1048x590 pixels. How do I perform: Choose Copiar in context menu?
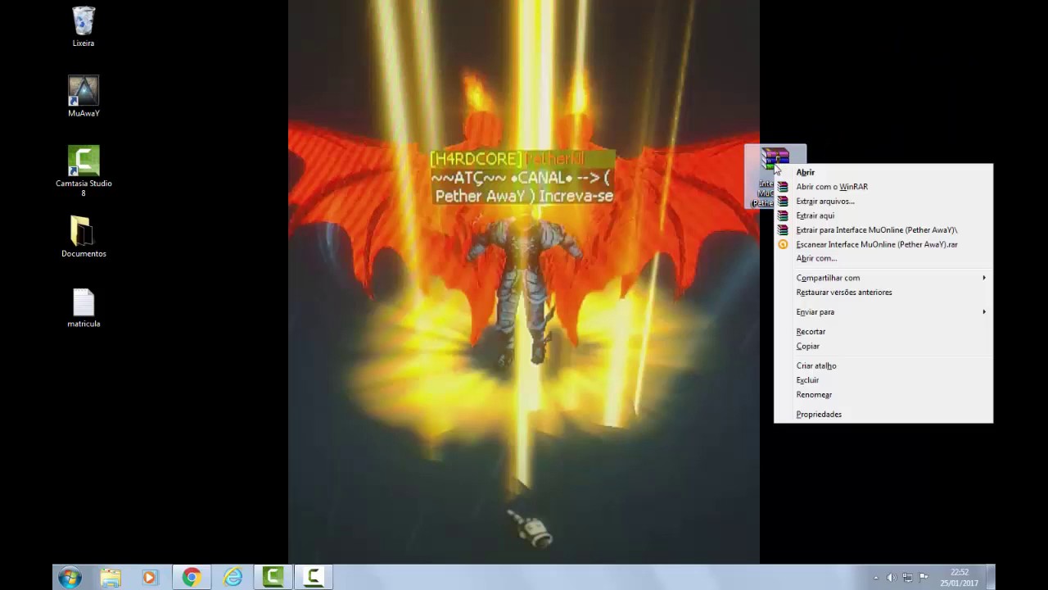[x=883, y=347]
